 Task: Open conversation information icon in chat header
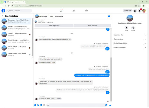pyautogui.click(x=109, y=16)
